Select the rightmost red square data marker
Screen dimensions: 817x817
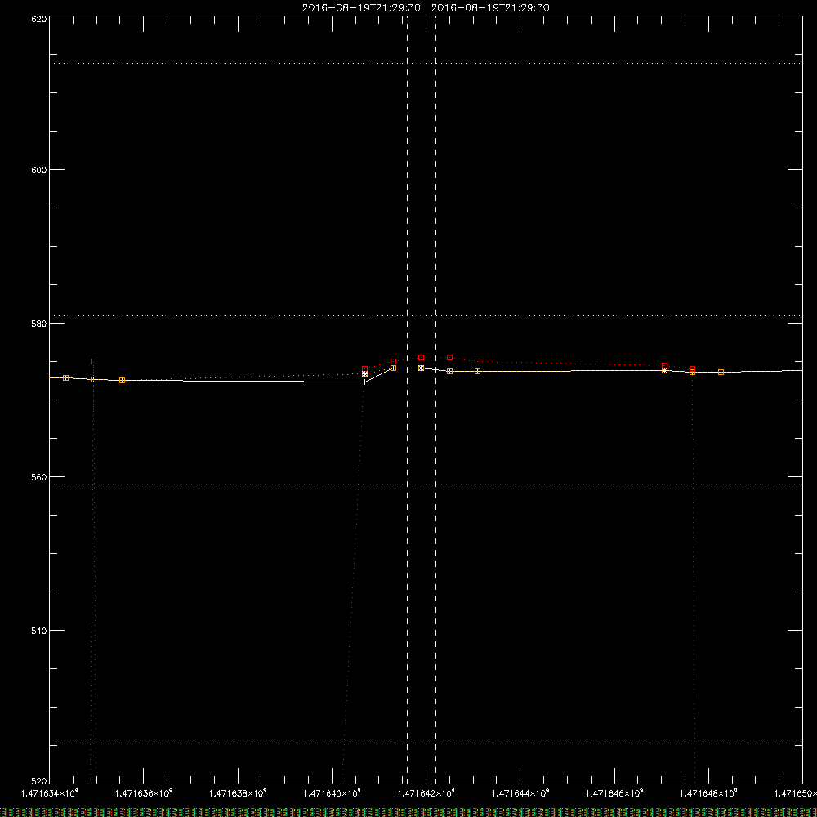tap(693, 369)
